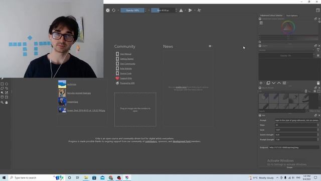
Task: Open the Support Krita link
Action: [x=126, y=78]
